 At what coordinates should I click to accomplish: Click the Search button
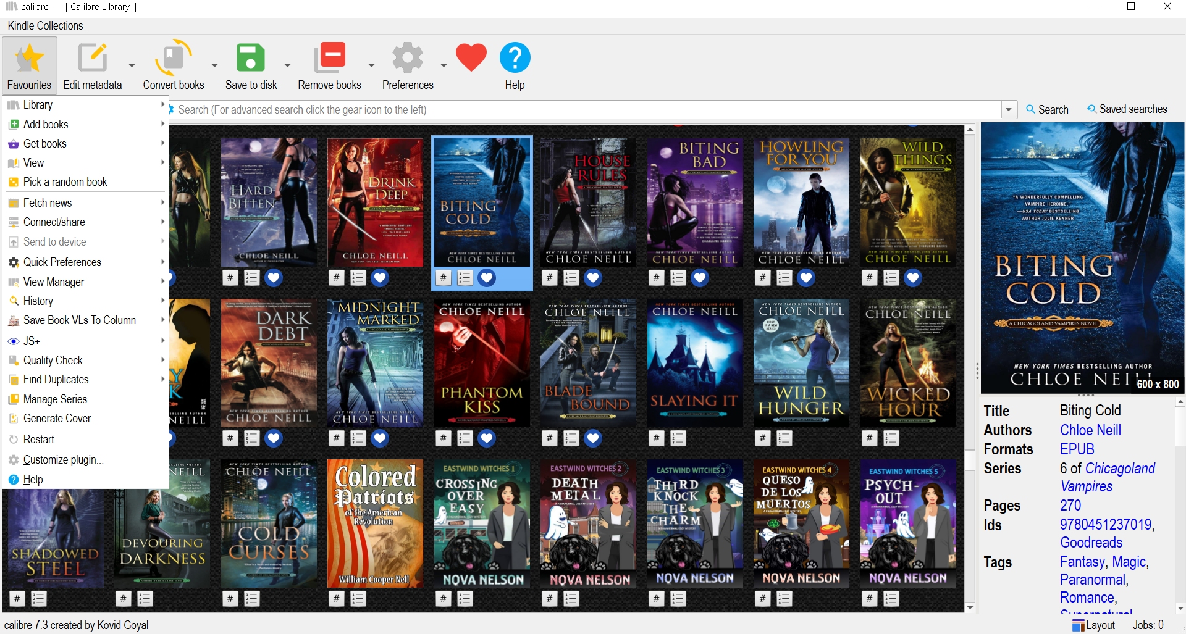click(x=1047, y=109)
